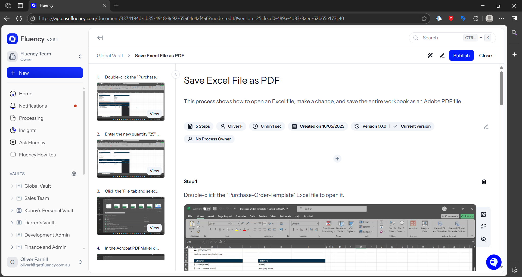Click the browser address bar

tap(228, 18)
